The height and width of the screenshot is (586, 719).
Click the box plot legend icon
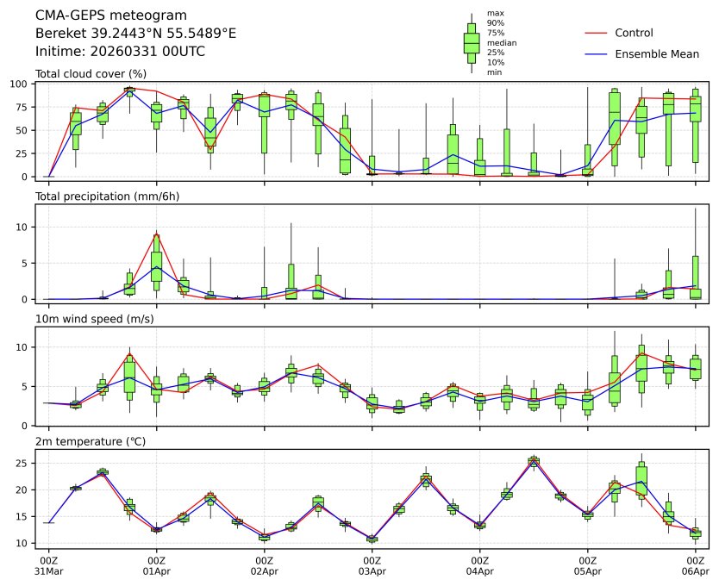[x=472, y=43]
